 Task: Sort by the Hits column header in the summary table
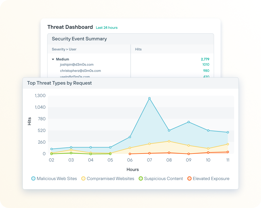click(x=138, y=49)
